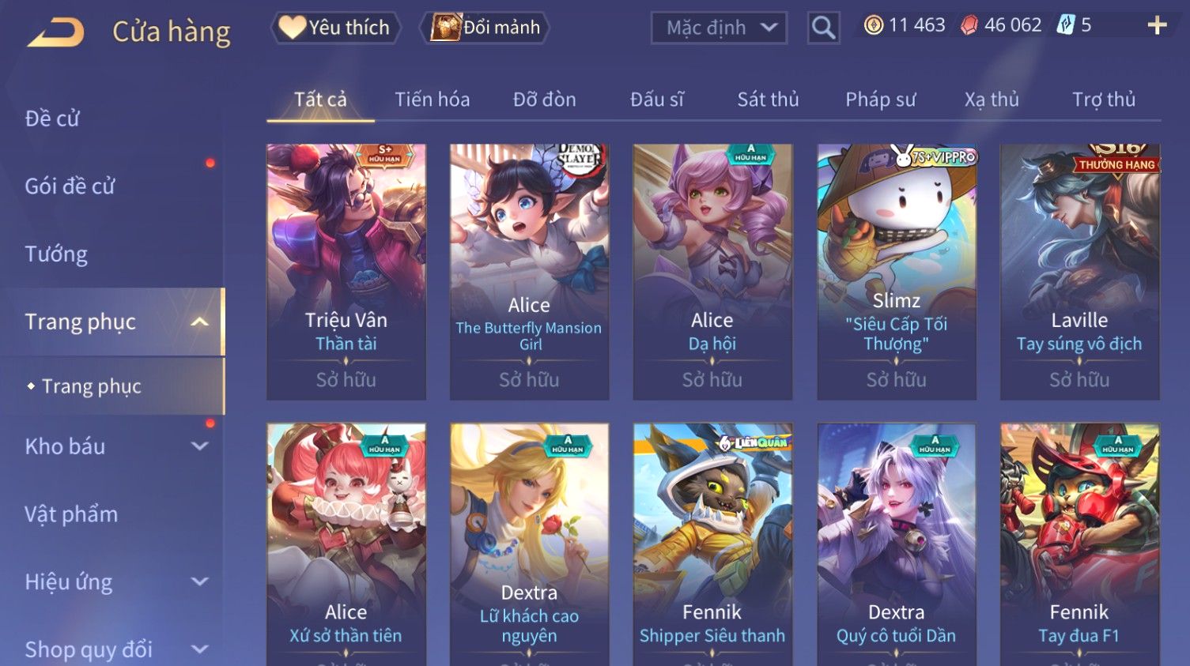Screen dimensions: 1190x666
Task: Open the search magnifier icon
Action: [x=823, y=28]
